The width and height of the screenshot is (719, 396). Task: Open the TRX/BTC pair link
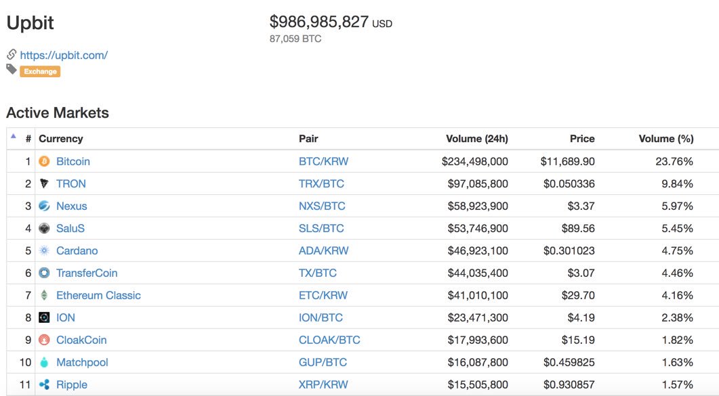pos(321,183)
